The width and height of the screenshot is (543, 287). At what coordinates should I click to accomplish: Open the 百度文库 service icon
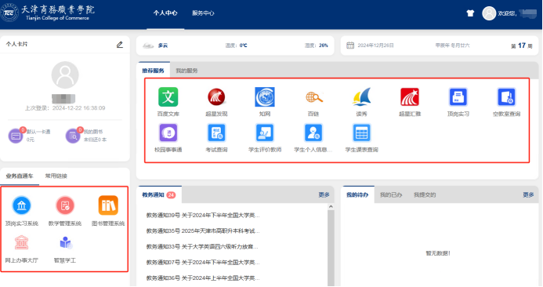pos(168,97)
